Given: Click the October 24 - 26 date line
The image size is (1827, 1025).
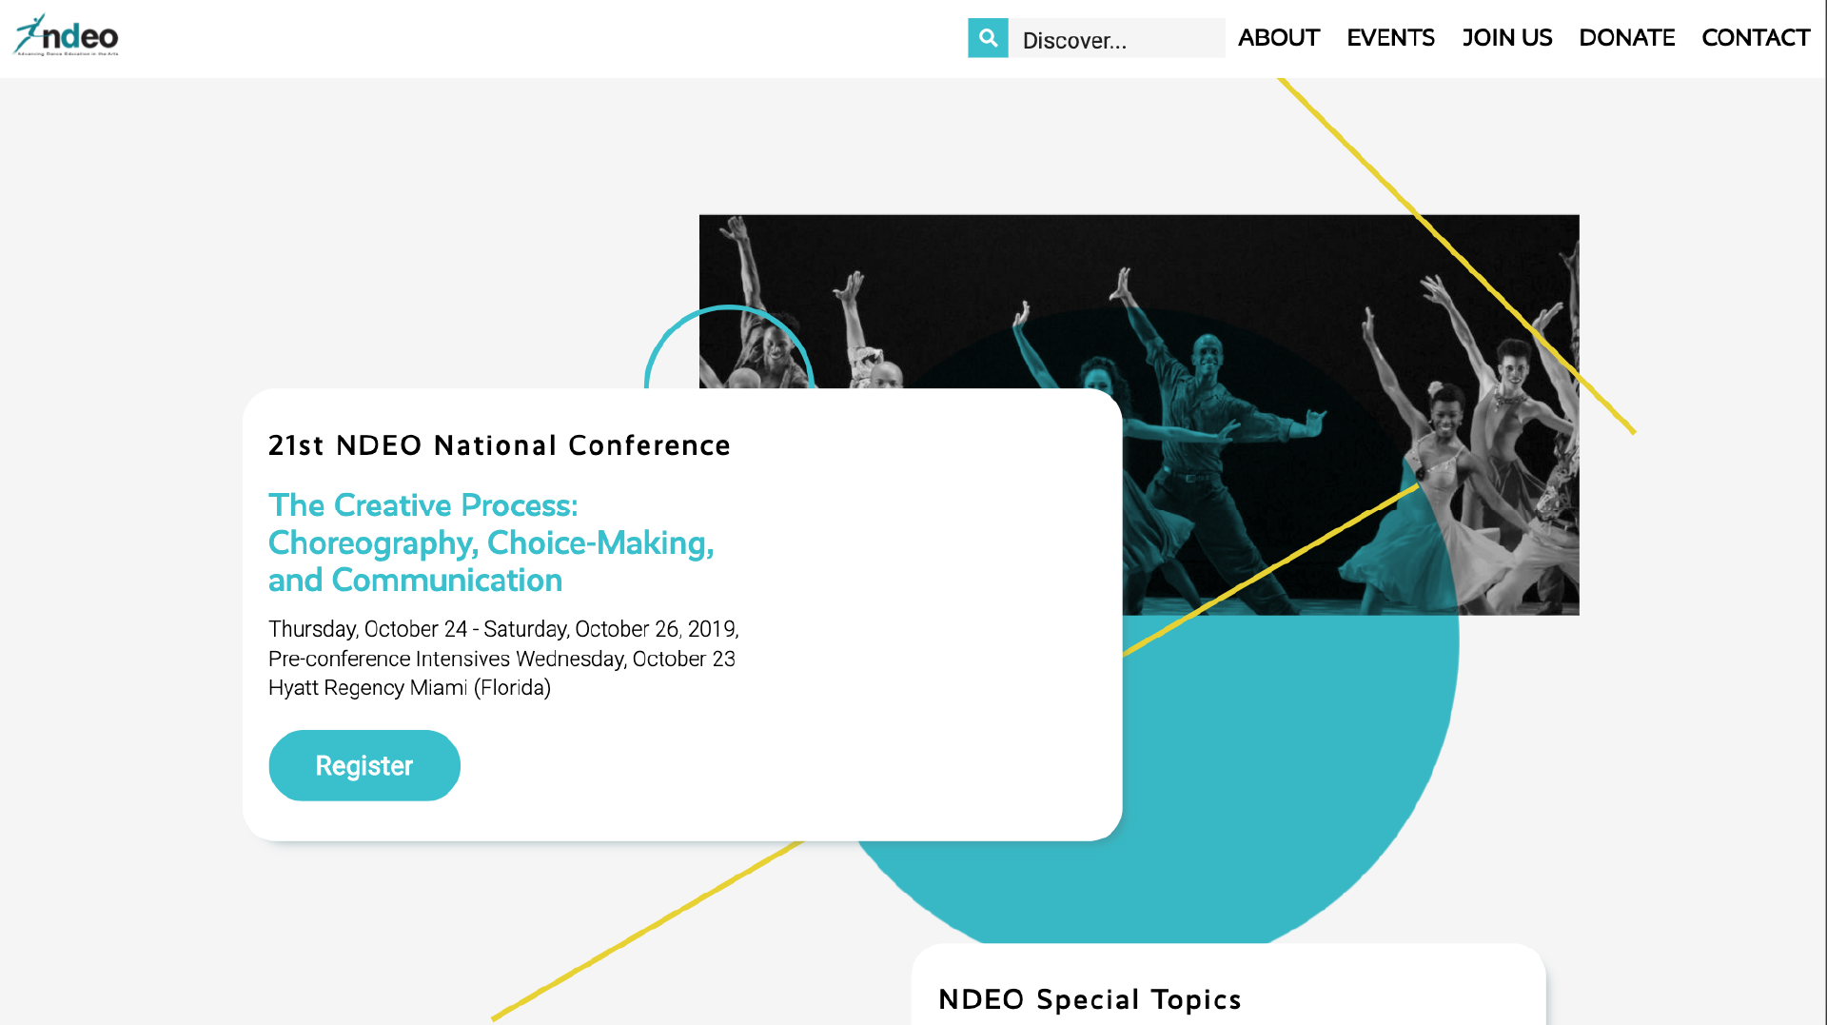Looking at the screenshot, I should coord(503,629).
